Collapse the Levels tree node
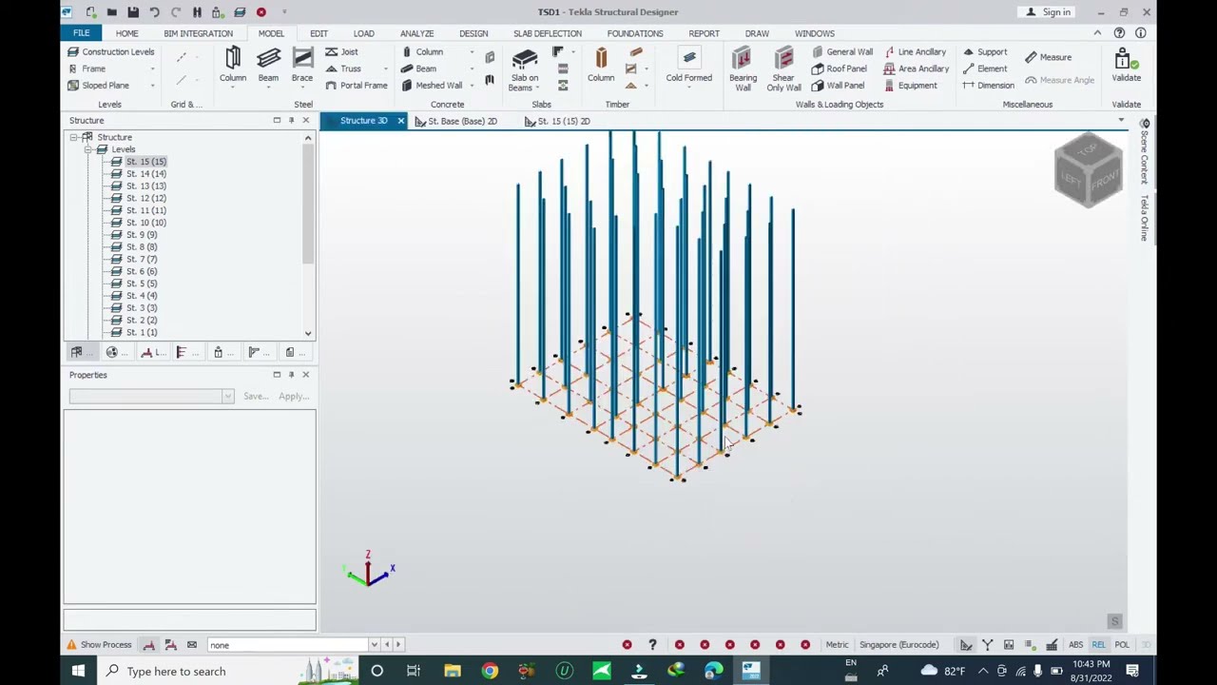The height and width of the screenshot is (685, 1217). (88, 149)
